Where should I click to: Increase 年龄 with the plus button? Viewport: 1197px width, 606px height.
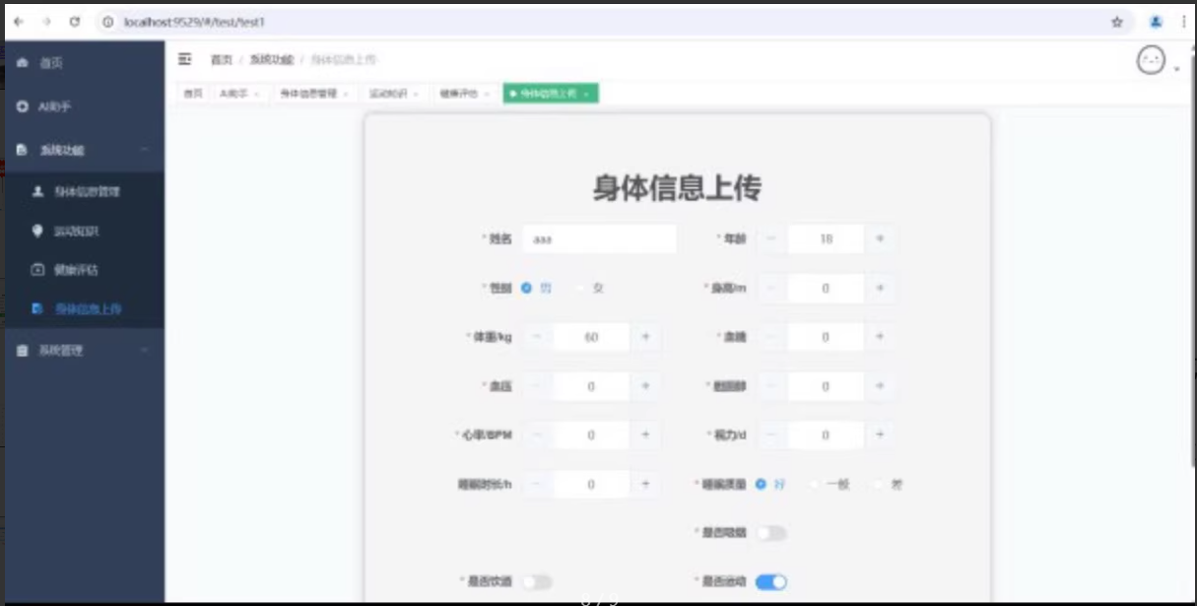[x=880, y=238]
